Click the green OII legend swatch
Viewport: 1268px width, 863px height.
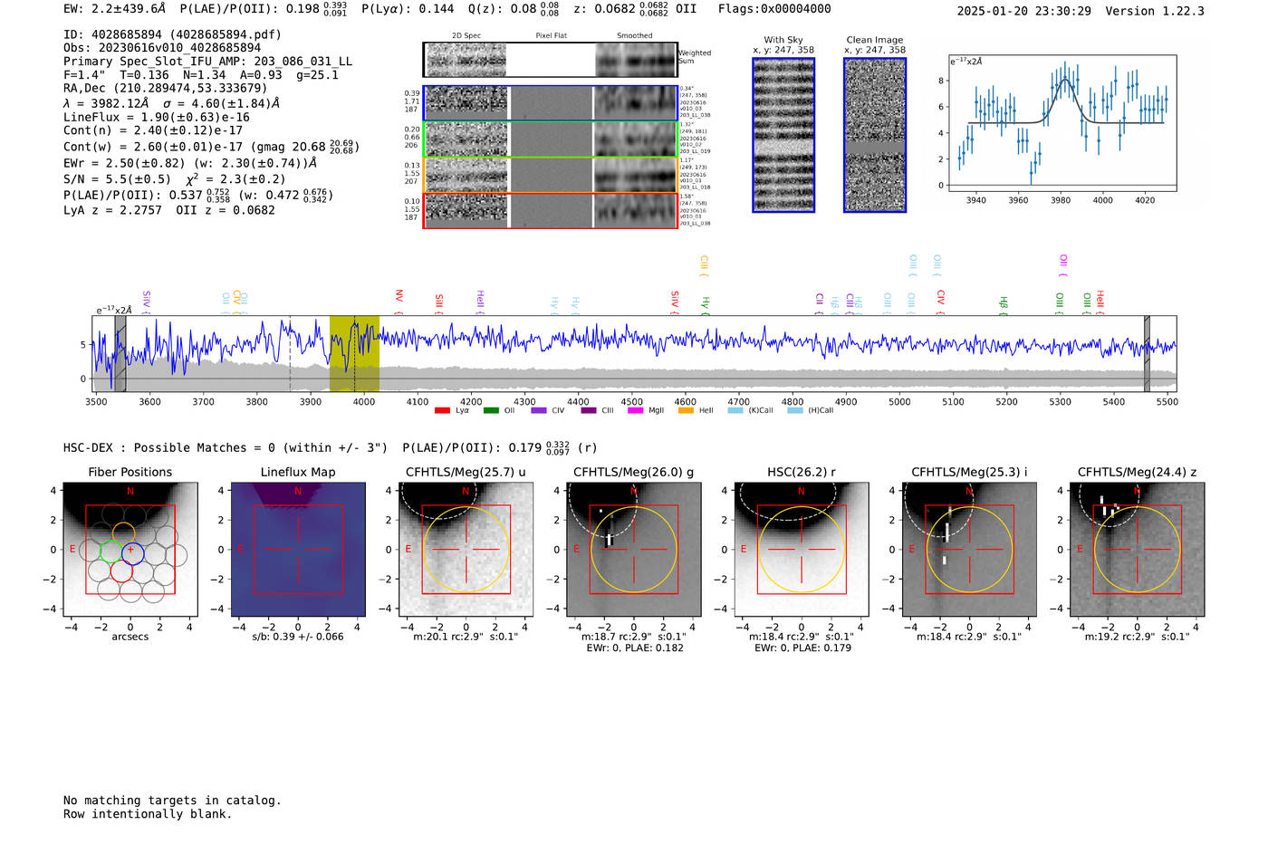pyautogui.click(x=491, y=411)
